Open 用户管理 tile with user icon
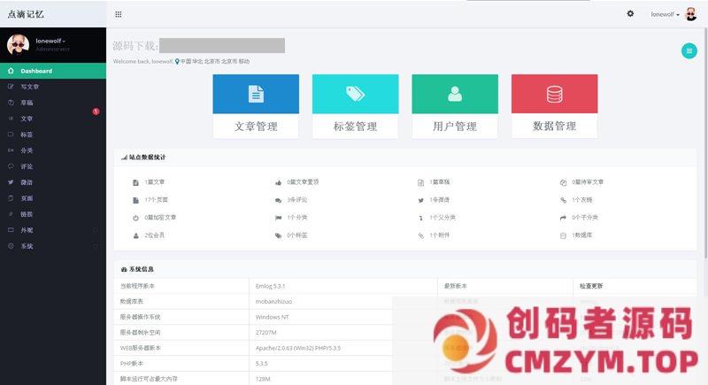 (x=455, y=106)
